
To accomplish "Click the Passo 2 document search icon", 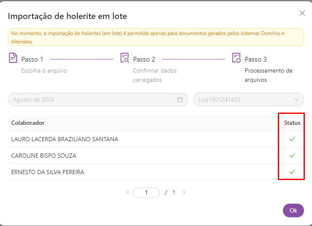I will [124, 58].
